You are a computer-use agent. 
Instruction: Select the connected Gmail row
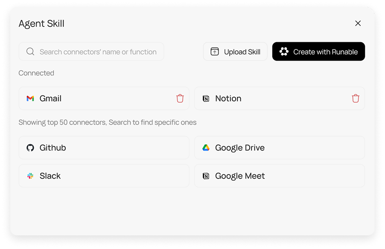pyautogui.click(x=104, y=98)
